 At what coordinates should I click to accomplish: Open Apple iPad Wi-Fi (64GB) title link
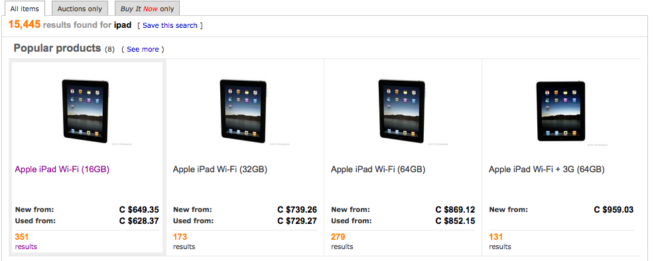coord(378,170)
